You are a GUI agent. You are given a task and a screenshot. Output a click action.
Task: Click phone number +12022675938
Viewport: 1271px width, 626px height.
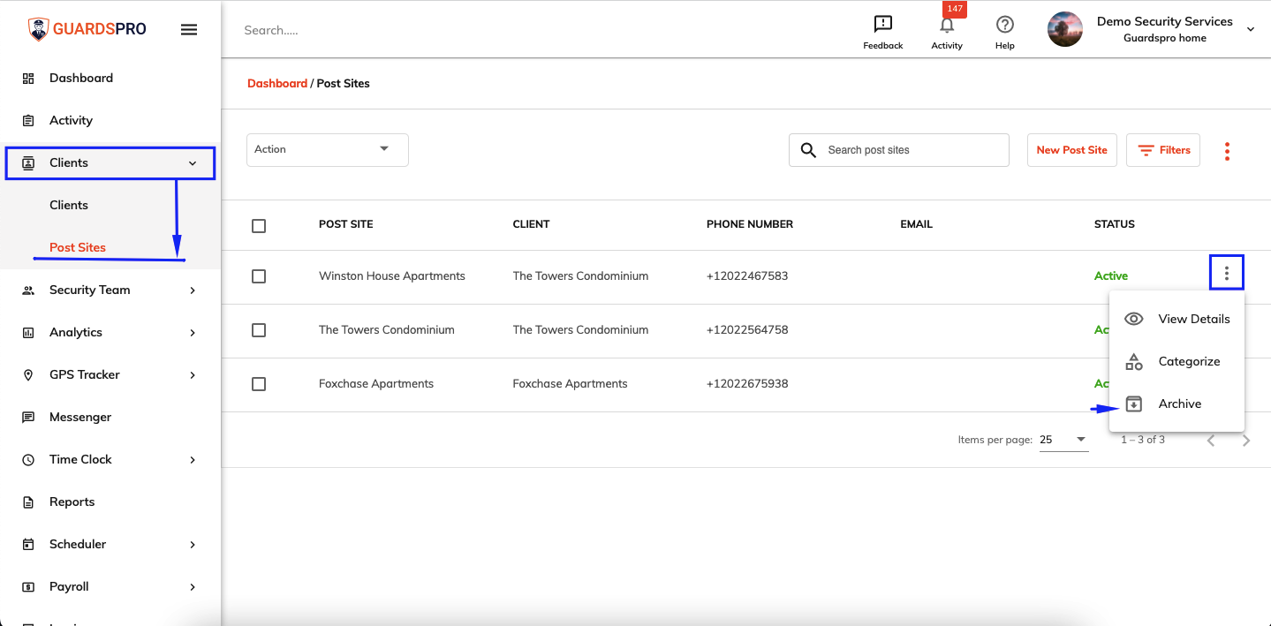(x=747, y=383)
